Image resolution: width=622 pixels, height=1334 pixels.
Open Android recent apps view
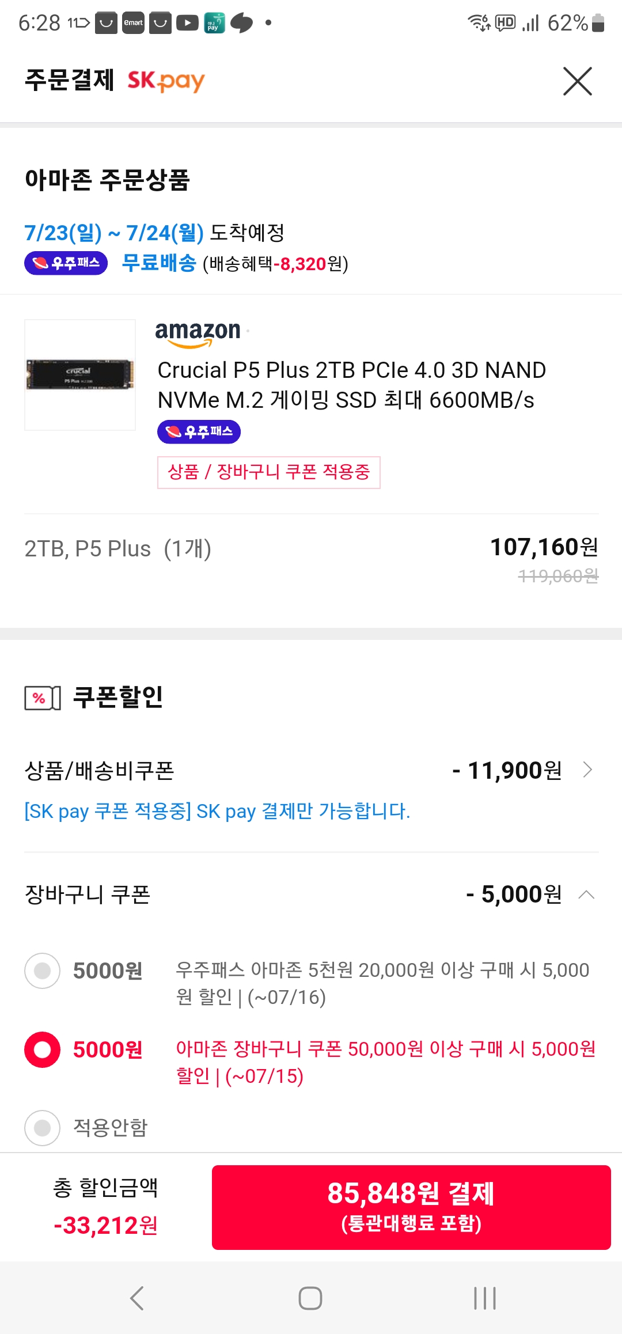[x=484, y=1298]
